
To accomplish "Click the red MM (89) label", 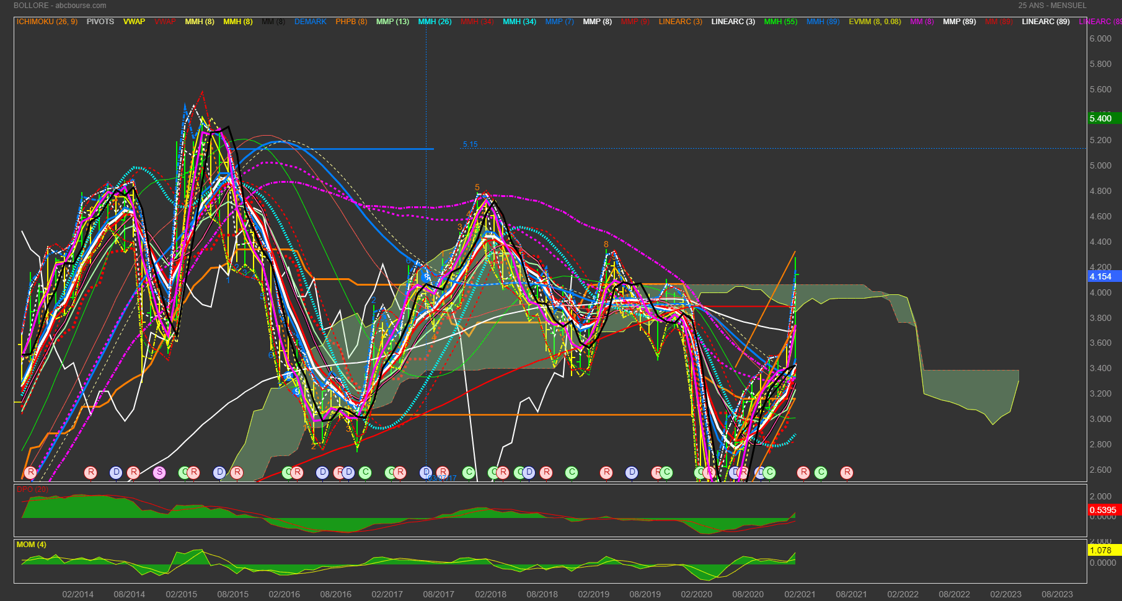I will [x=999, y=22].
